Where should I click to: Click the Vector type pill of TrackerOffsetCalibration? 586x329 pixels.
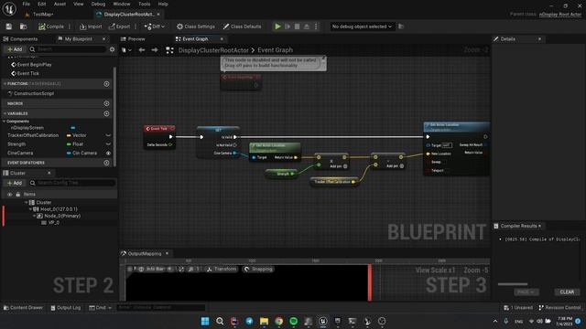click(x=77, y=135)
